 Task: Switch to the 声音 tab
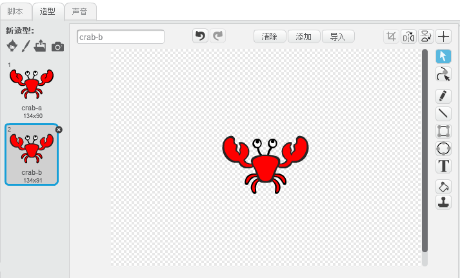pyautogui.click(x=80, y=12)
